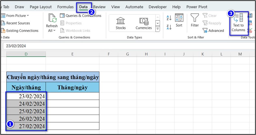256x135 pixels.
Task: Click cell with 24/02/2024
Action: coord(26,104)
